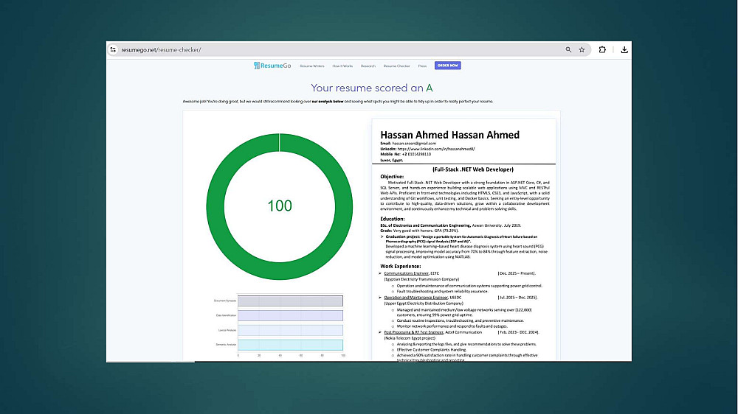Open the Press menu item
The width and height of the screenshot is (738, 414).
[x=422, y=66]
